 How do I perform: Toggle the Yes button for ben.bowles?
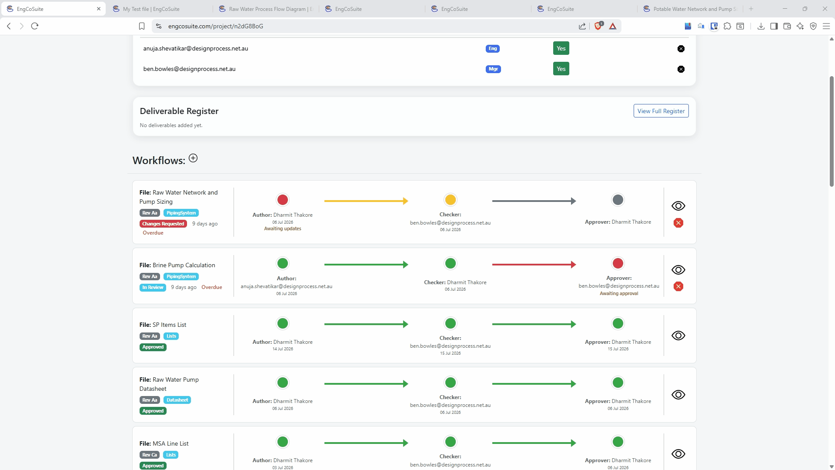tap(561, 69)
